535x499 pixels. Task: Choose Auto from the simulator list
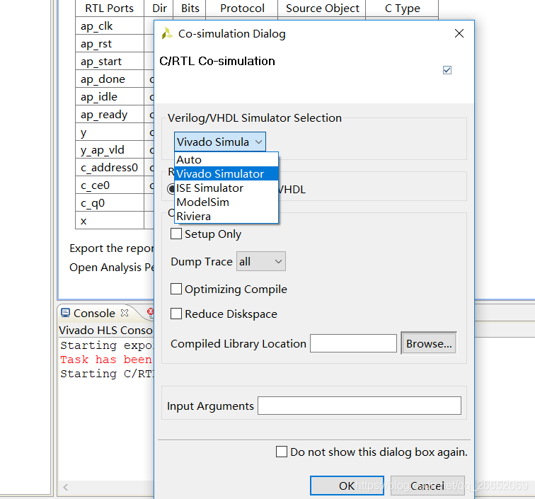(226, 159)
